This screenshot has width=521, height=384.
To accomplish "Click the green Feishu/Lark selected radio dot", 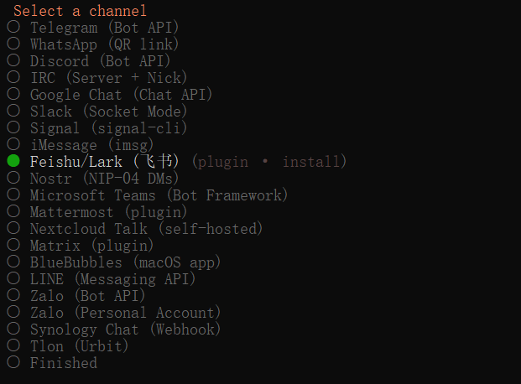I will point(13,161).
